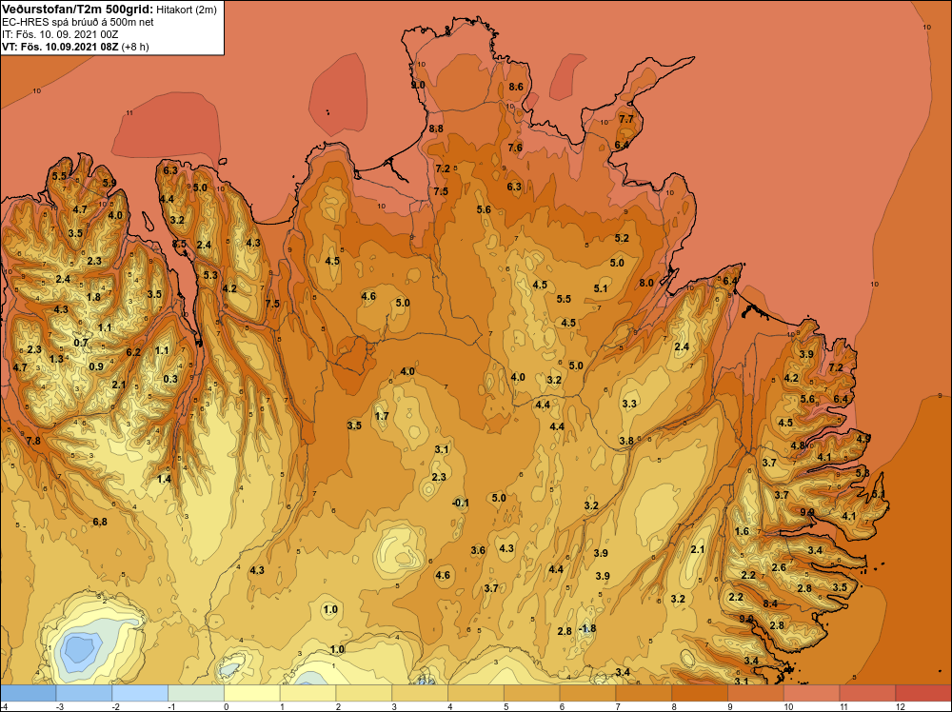952x712 pixels.
Task: Select the legend swatch between 10 and 11
Action: tap(812, 693)
